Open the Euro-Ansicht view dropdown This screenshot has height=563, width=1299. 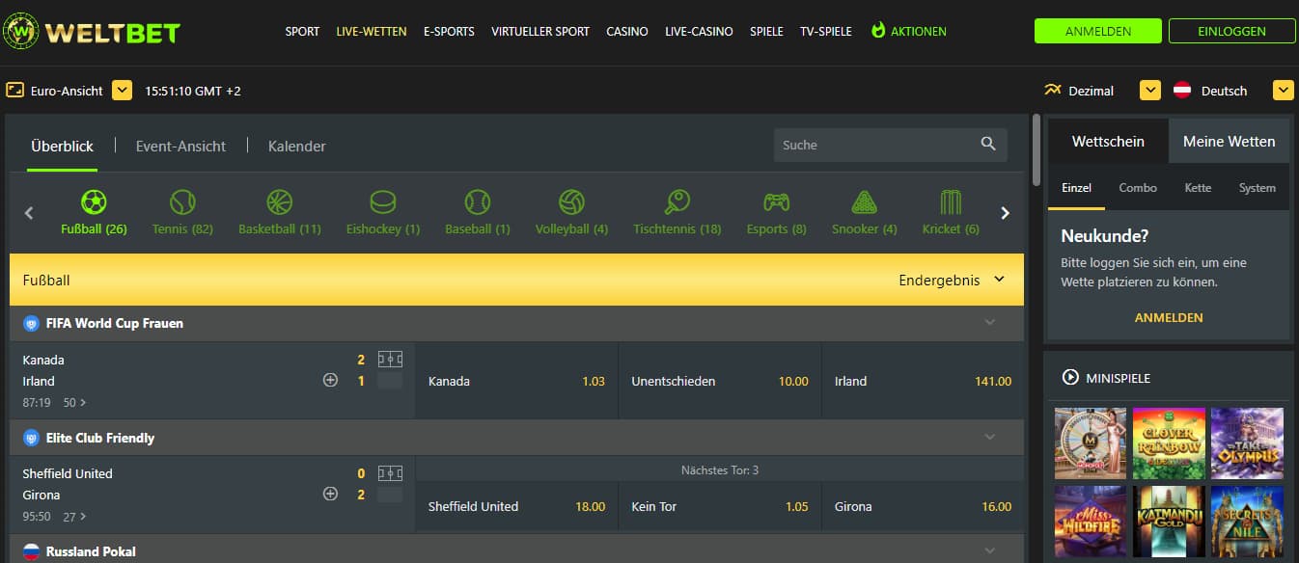122,91
